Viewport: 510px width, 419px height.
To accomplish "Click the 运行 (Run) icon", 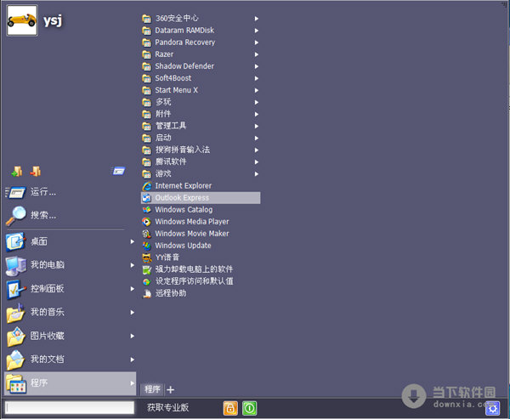I will [x=15, y=192].
